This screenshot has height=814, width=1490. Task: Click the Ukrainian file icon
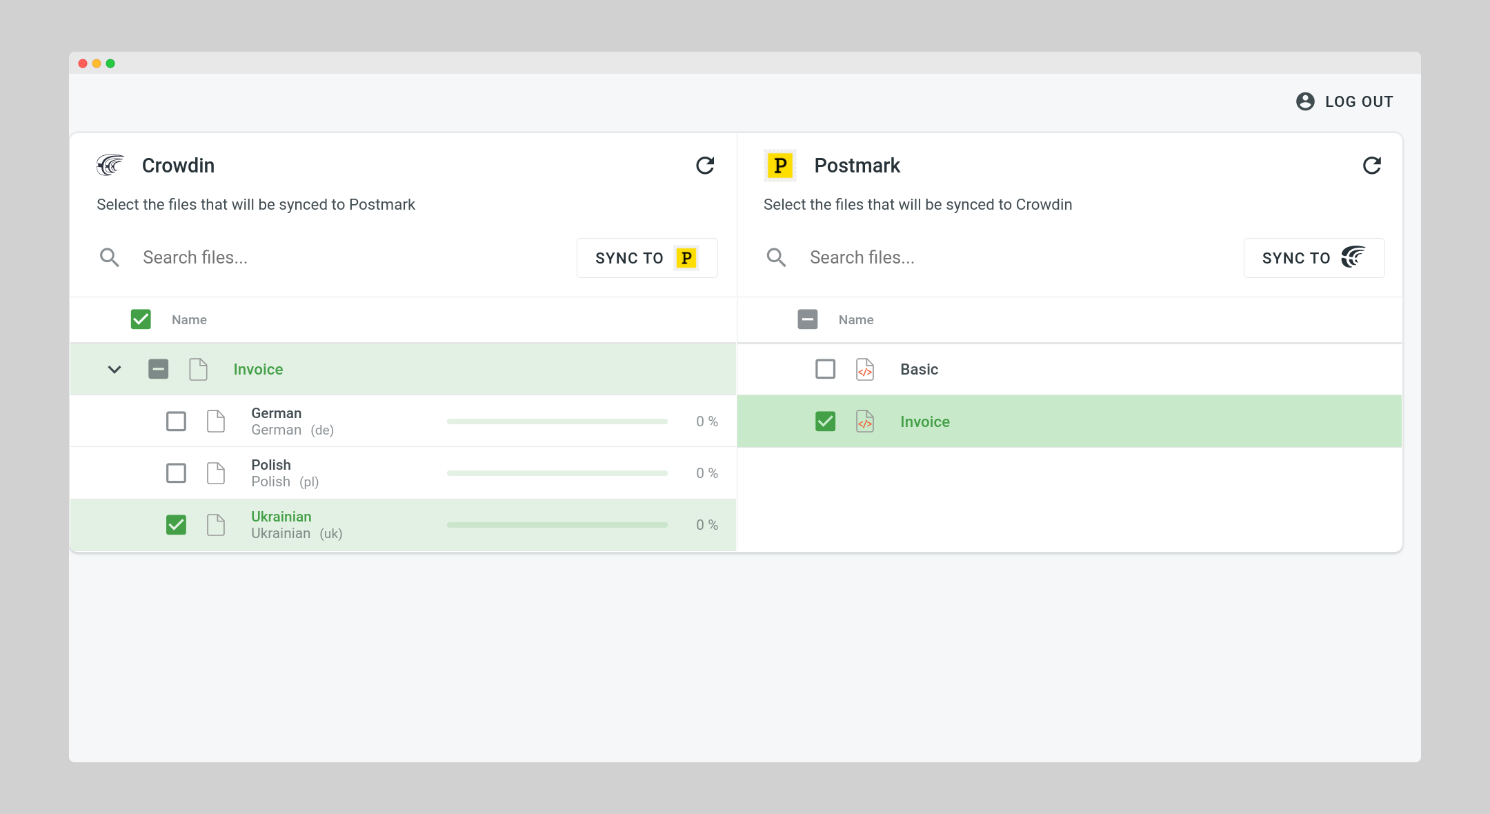coord(216,525)
